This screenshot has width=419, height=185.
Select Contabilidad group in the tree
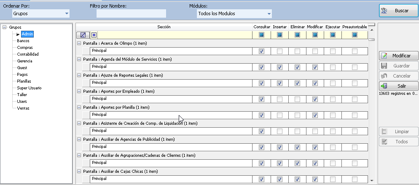(x=28, y=54)
